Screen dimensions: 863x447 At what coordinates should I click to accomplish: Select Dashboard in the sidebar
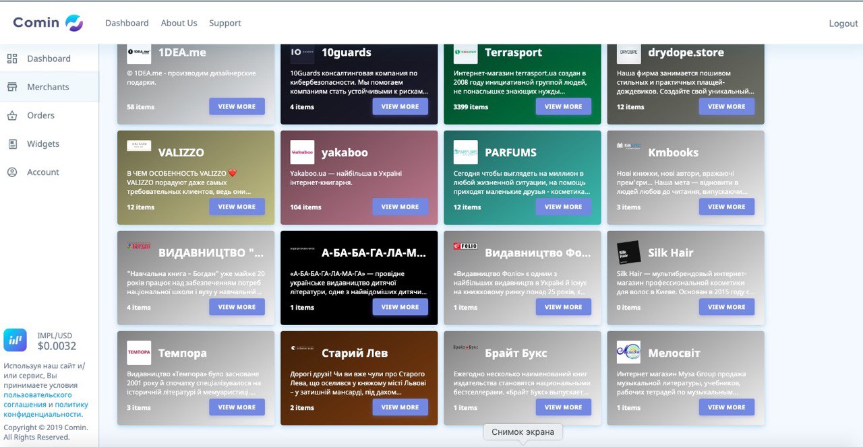[49, 59]
